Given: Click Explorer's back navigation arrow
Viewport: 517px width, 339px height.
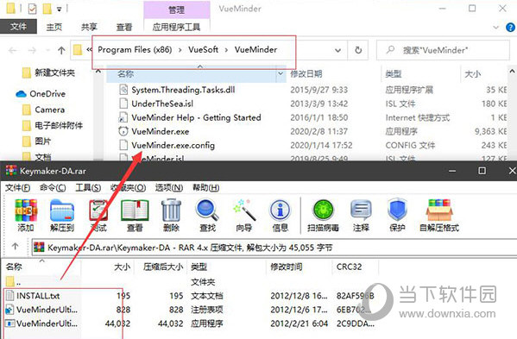Looking at the screenshot, I should tap(13, 50).
